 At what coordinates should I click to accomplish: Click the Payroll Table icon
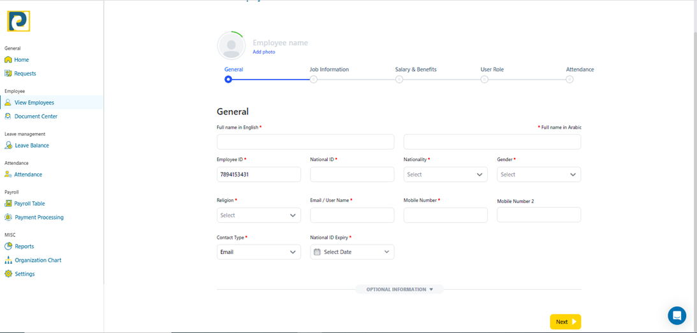(x=8, y=204)
